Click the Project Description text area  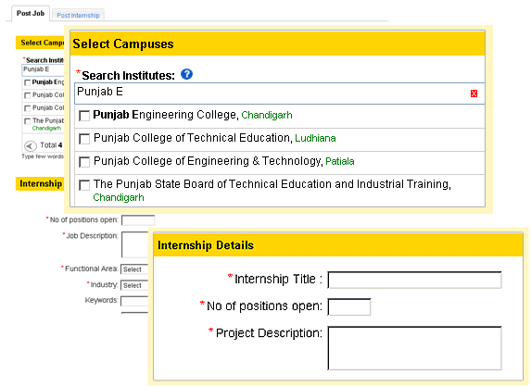[x=414, y=348]
